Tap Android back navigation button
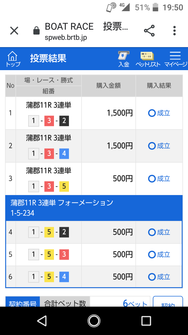 tap(42, 321)
